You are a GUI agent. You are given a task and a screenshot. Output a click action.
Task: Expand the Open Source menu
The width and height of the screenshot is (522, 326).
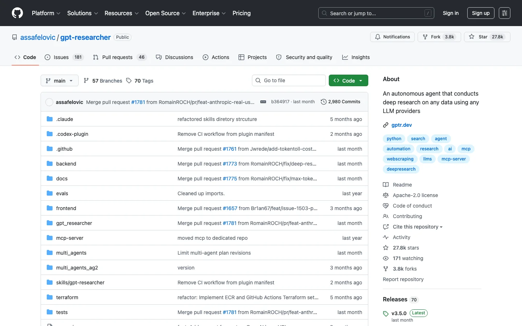point(166,13)
